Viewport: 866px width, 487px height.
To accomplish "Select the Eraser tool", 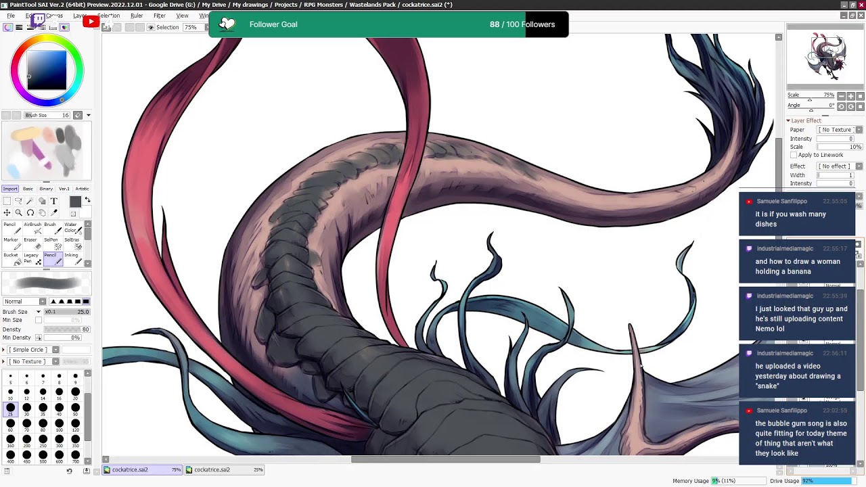I will click(32, 243).
